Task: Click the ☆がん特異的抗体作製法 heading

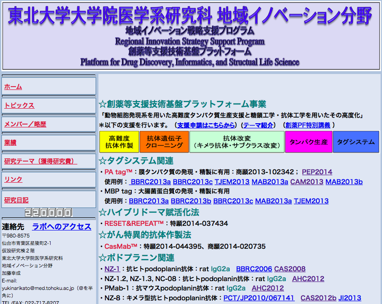Action: pyautogui.click(x=145, y=235)
